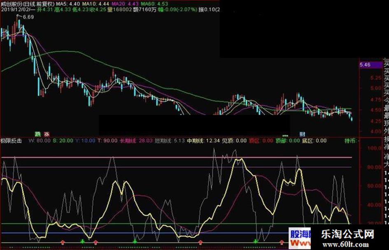Click the MA5: 4.40 indicator label
This screenshot has height=250, width=389.
pyautogui.click(x=68, y=4)
